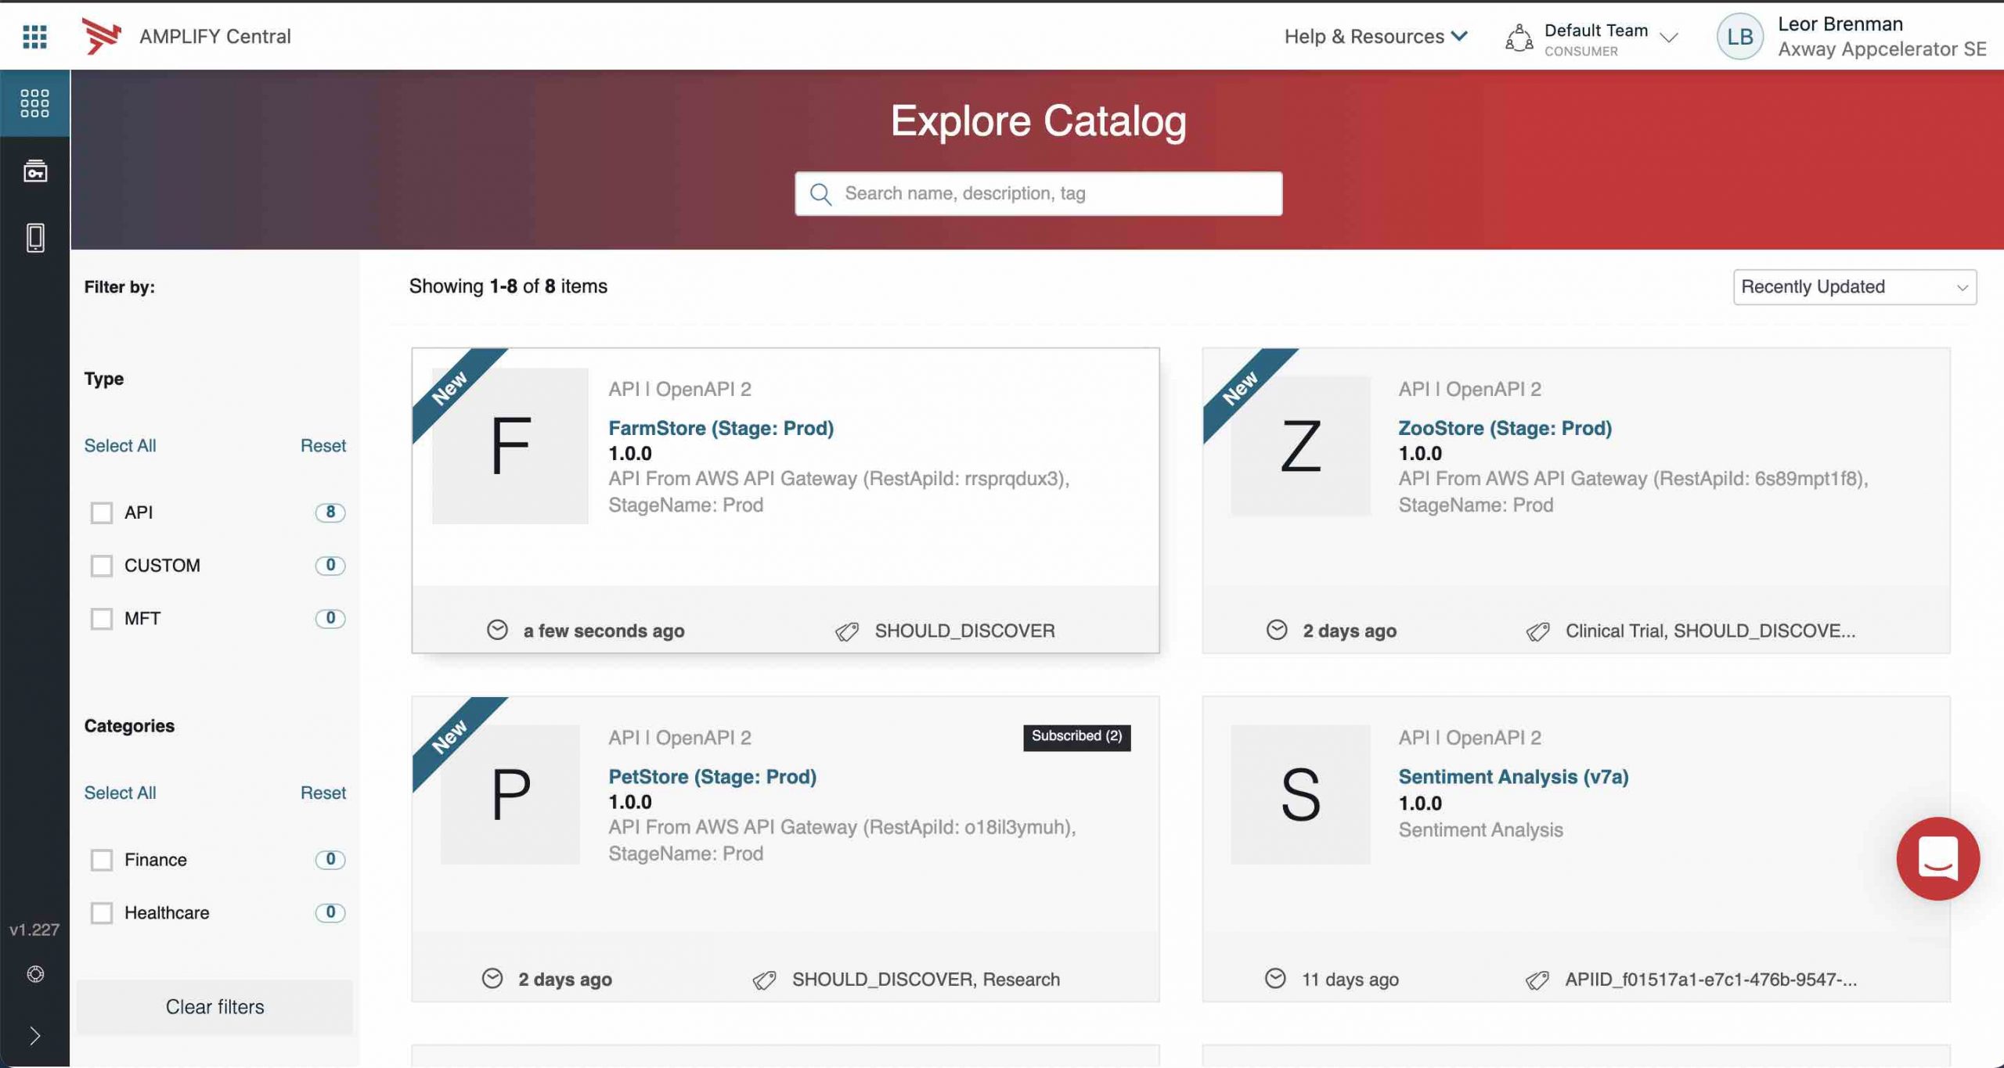Open the chat support bubble
The width and height of the screenshot is (2004, 1068).
pos(1937,858)
